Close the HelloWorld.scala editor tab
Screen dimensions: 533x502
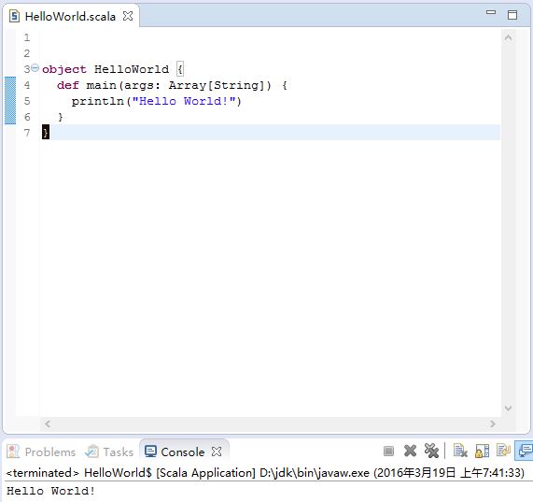click(128, 16)
